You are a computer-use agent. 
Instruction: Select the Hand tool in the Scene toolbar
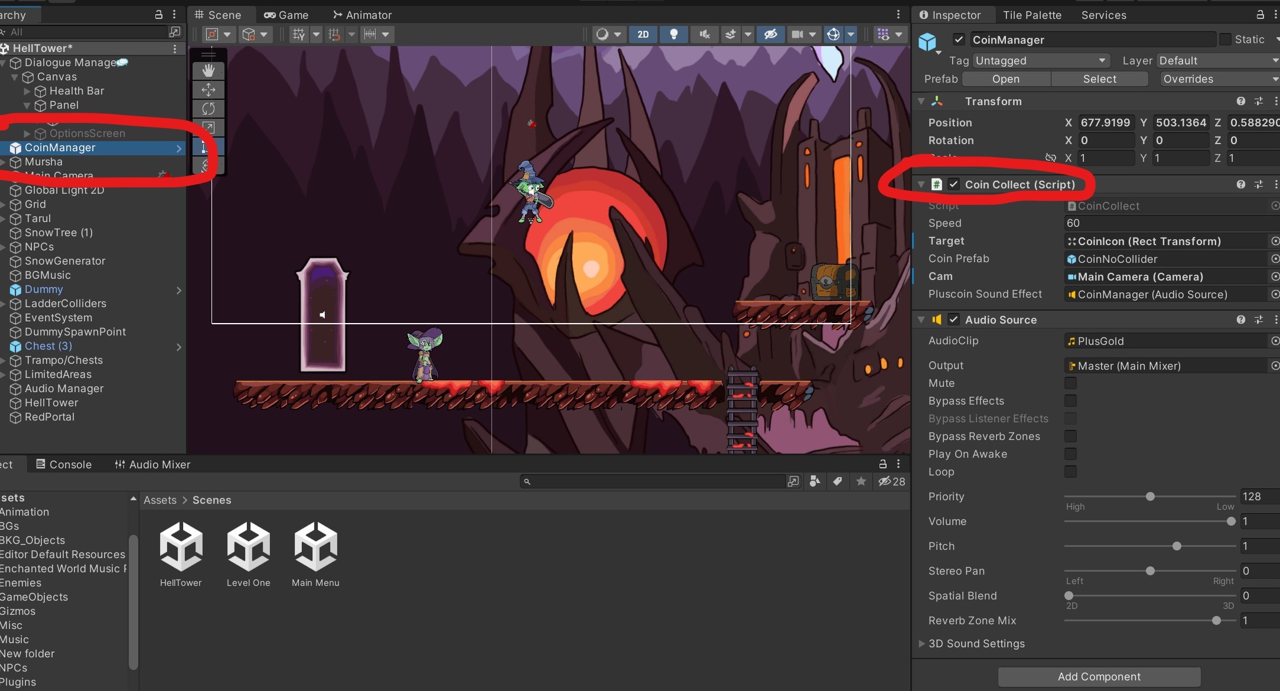[209, 70]
